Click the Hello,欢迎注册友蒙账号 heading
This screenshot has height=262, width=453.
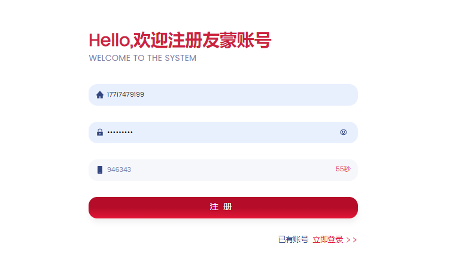(x=180, y=40)
